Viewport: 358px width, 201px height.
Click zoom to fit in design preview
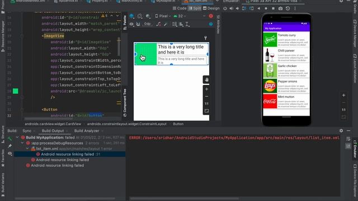(x=206, y=111)
